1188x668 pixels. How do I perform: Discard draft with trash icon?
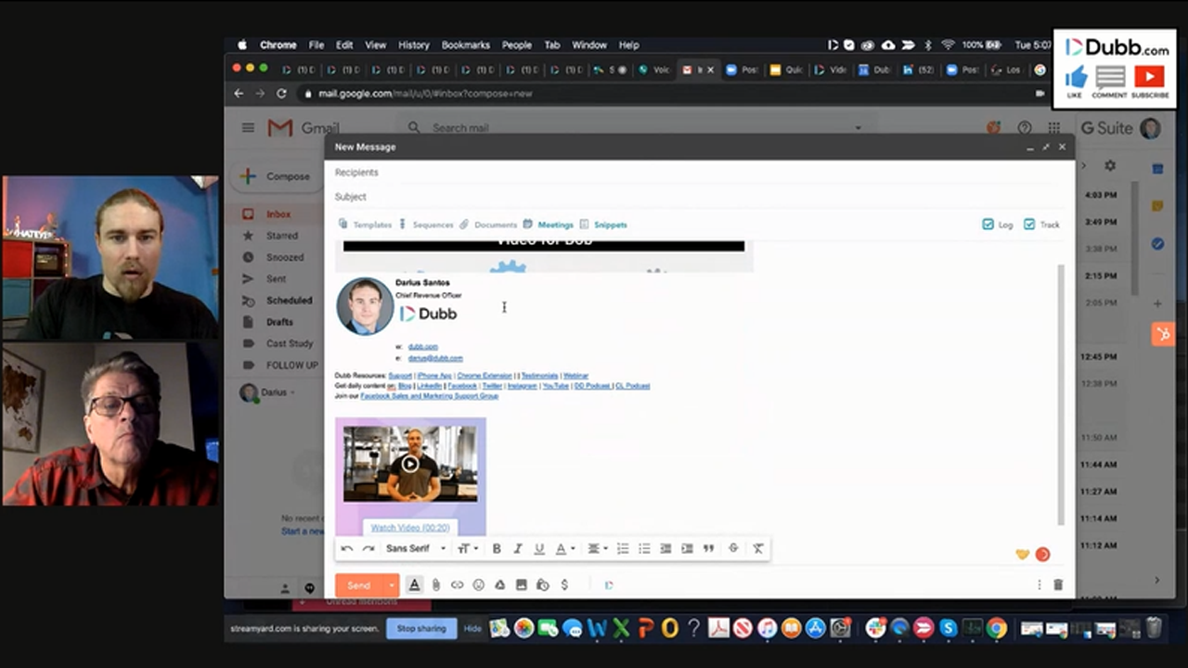tap(1058, 584)
